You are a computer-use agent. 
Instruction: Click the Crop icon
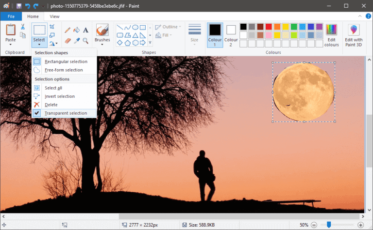coord(52,27)
